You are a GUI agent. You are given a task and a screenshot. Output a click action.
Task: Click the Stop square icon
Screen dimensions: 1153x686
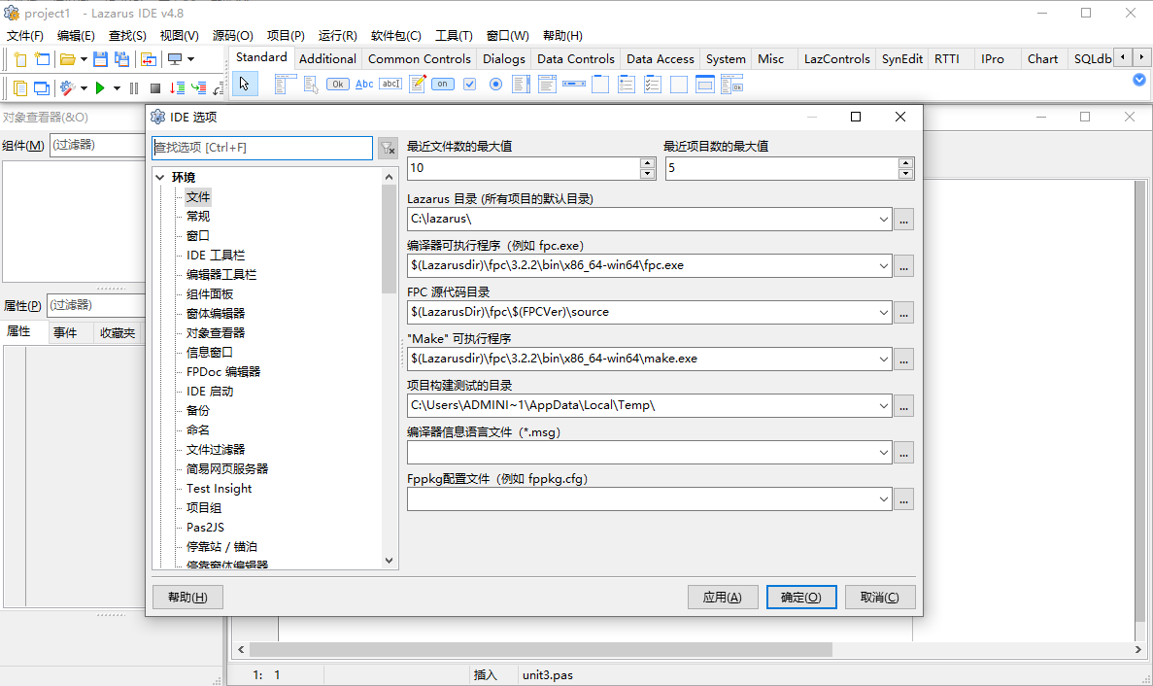coord(155,88)
